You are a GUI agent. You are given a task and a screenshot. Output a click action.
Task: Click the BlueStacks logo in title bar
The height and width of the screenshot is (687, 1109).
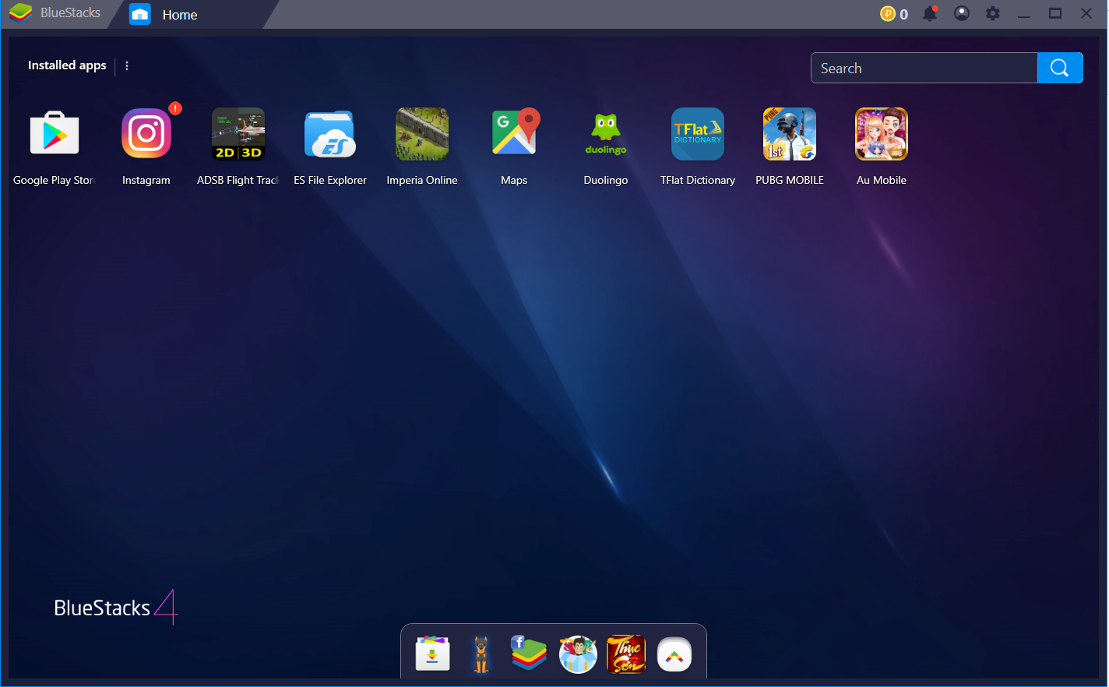click(21, 13)
